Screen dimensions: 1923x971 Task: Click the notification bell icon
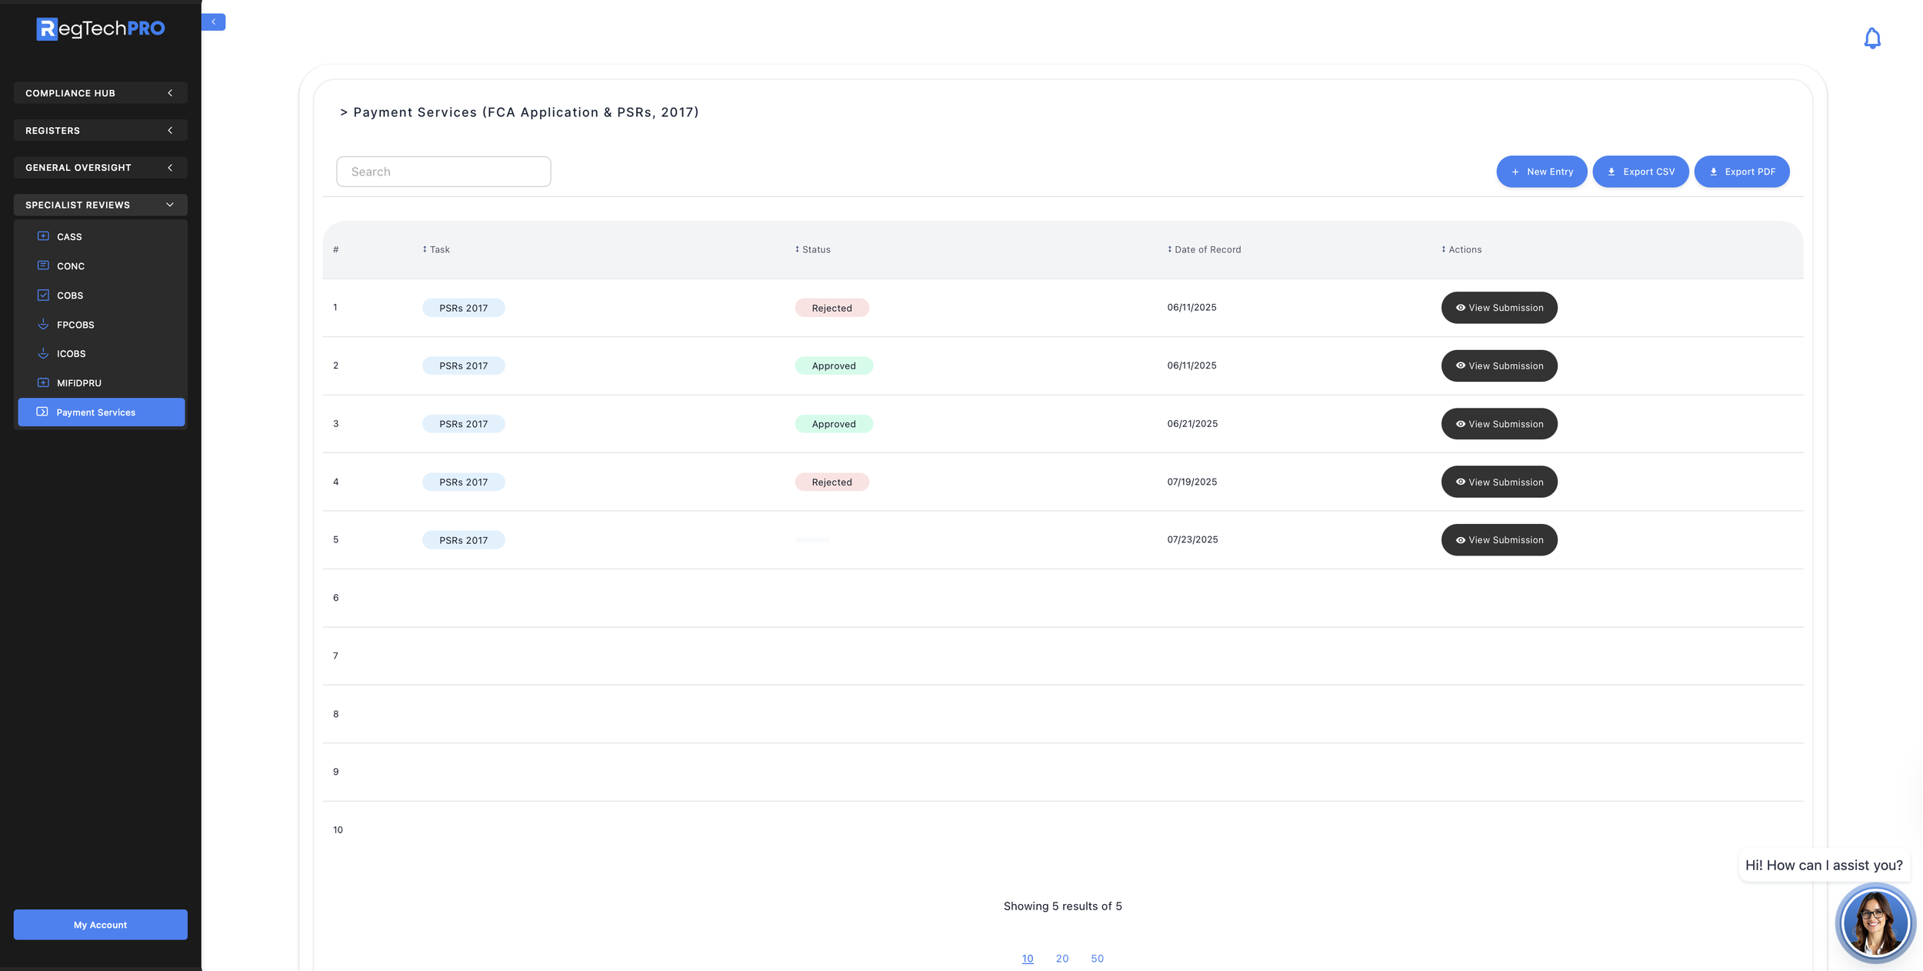pos(1871,38)
